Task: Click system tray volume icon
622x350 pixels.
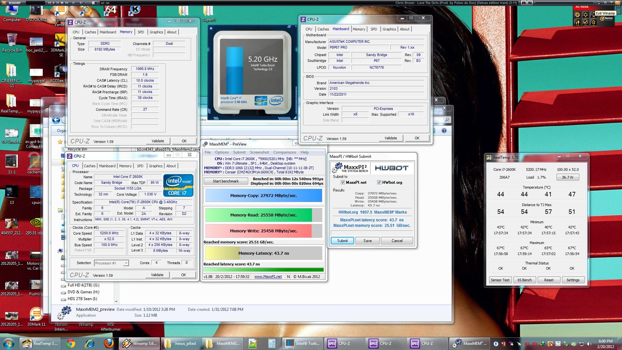Action: coord(589,344)
